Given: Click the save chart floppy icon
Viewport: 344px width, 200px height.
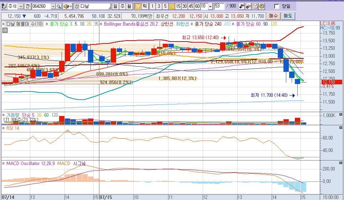Looking at the screenshot, I should click(255, 6).
